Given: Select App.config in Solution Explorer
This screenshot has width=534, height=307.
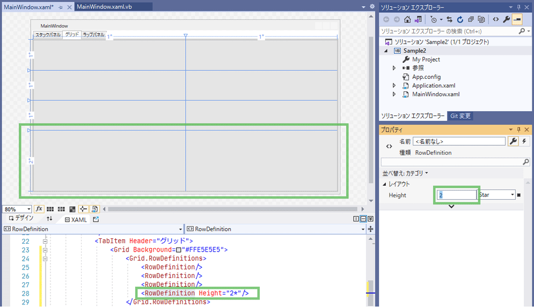Looking at the screenshot, I should (x=426, y=77).
